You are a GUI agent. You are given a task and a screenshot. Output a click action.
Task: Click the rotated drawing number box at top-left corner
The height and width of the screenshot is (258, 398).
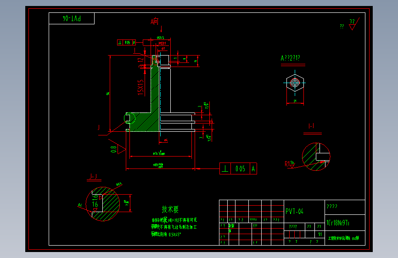72,18
